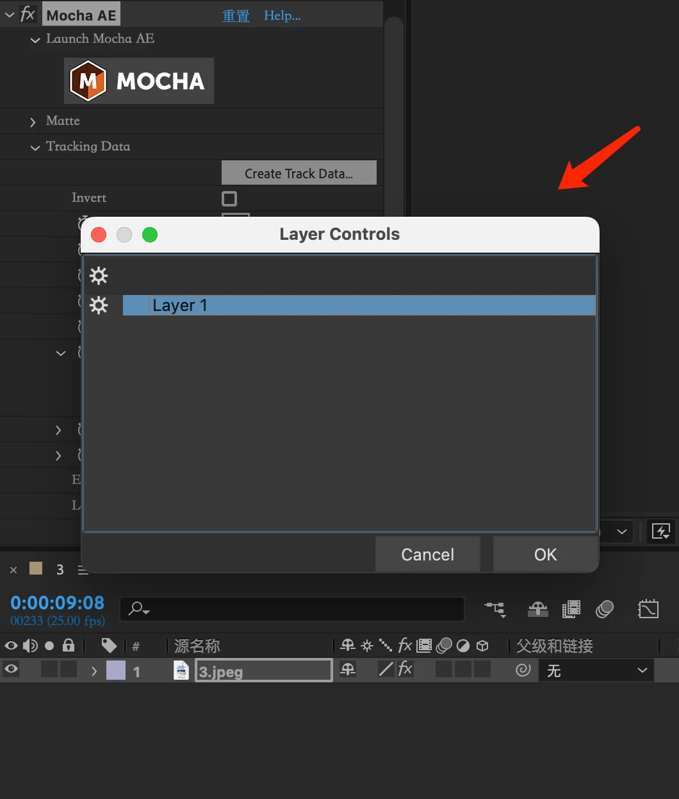Click the parent pick whip spiral for 3.jpeg
This screenshot has height=799, width=679.
[x=523, y=670]
